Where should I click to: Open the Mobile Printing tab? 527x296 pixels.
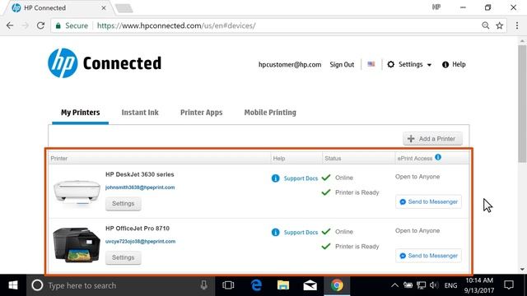270,113
